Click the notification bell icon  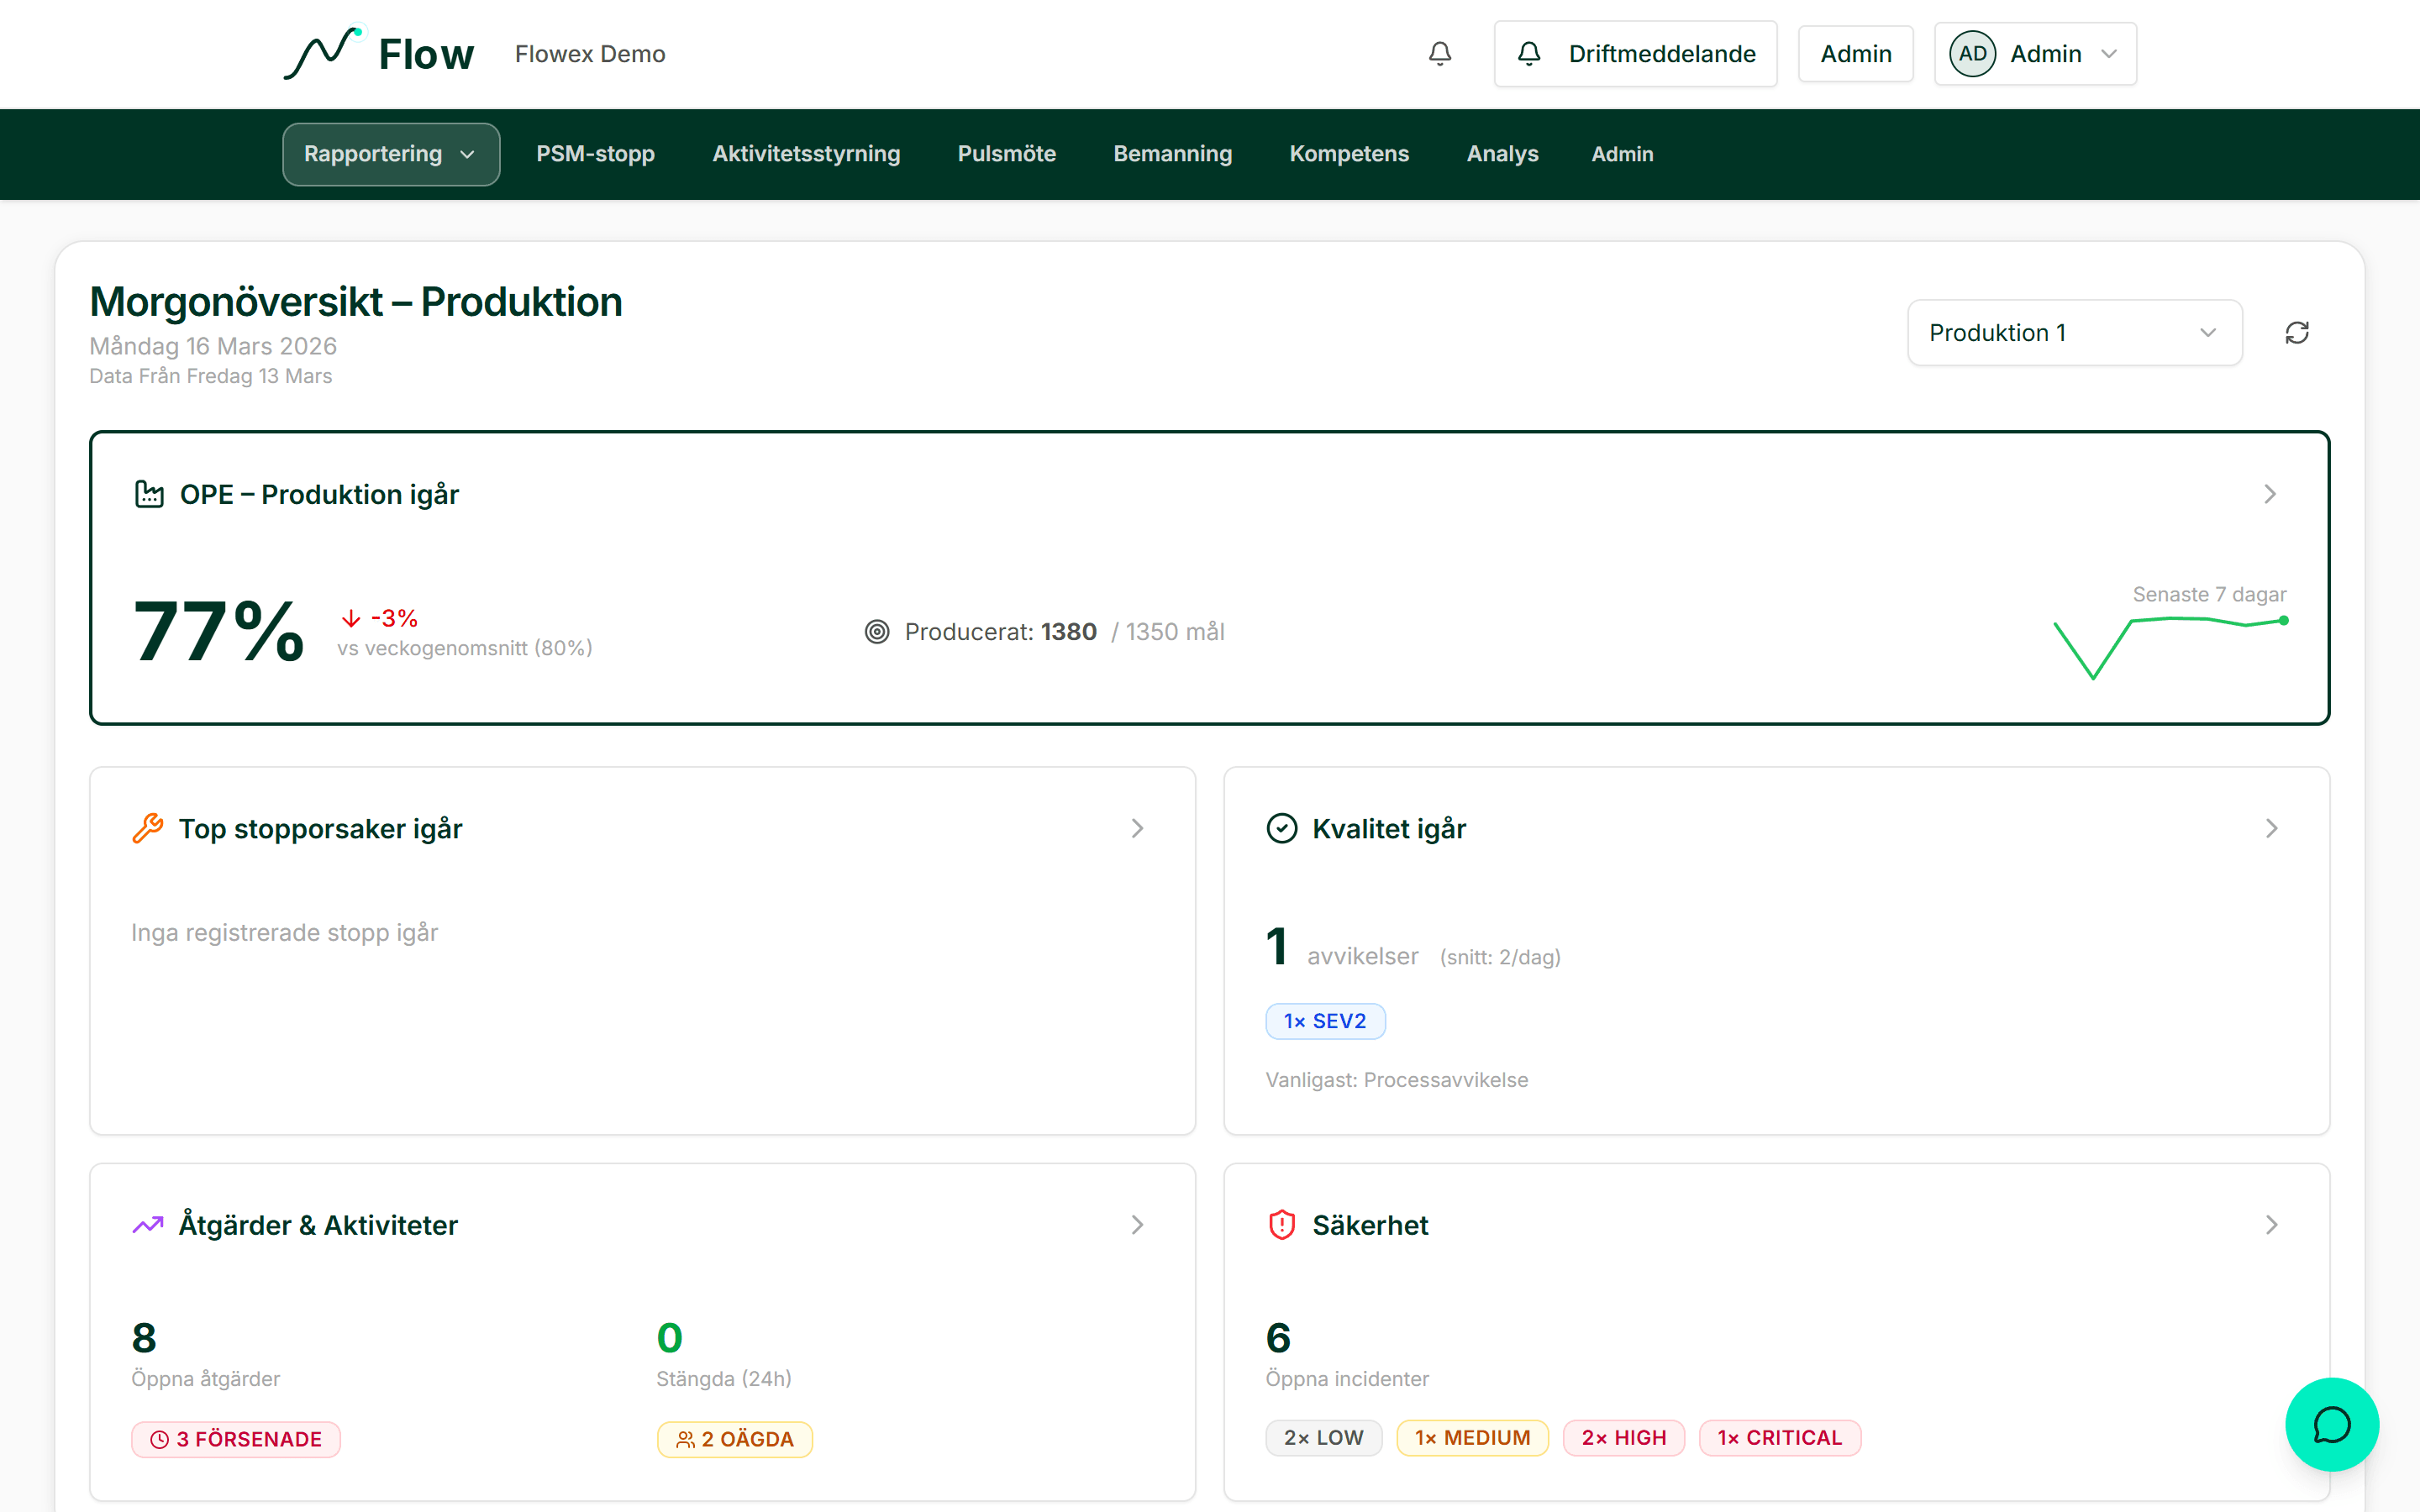[1439, 54]
